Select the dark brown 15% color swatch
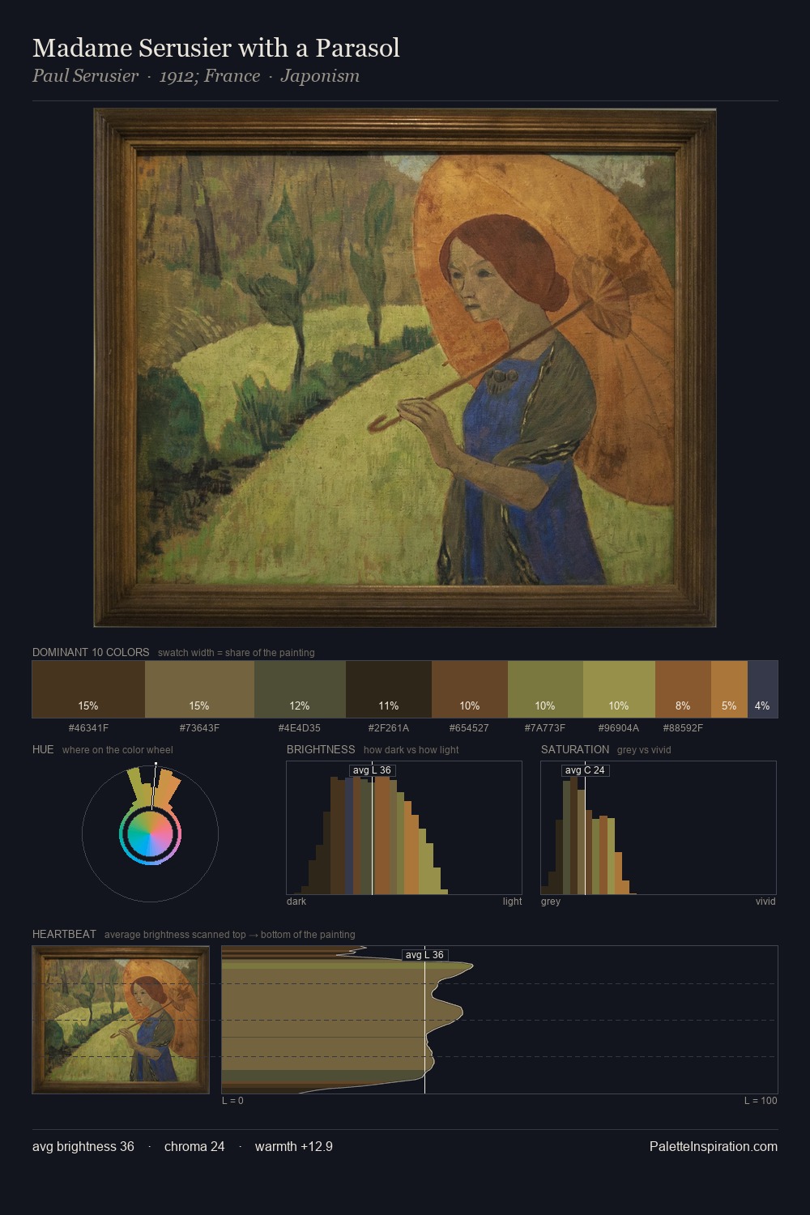Screen dimensions: 810x1215 [88, 689]
